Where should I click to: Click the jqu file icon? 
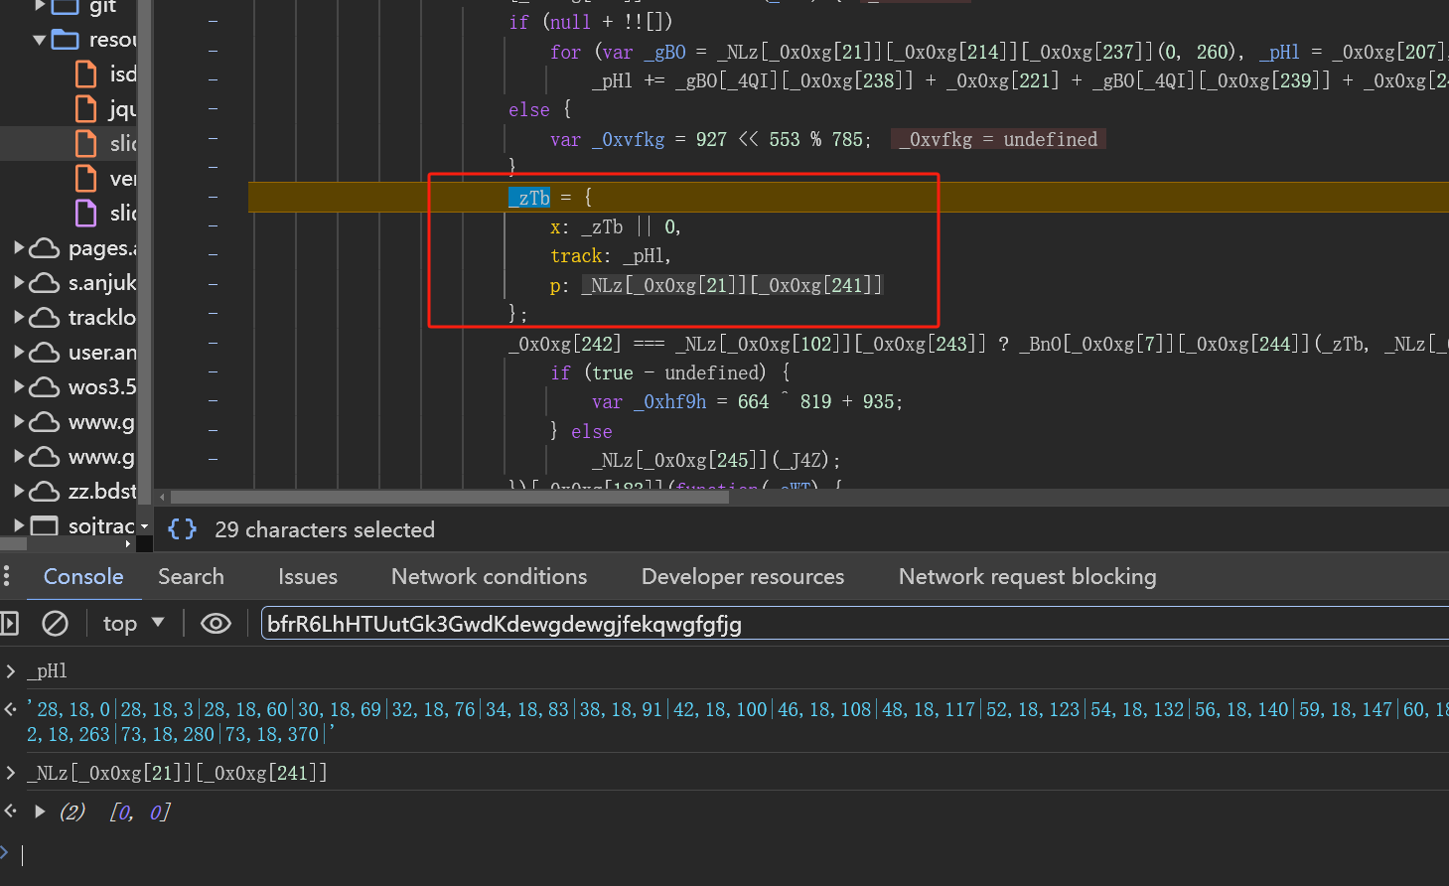click(86, 109)
